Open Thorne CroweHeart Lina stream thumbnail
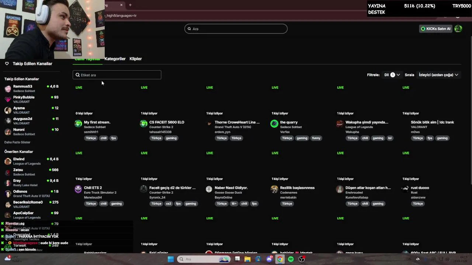Image resolution: width=472 pixels, height=265 pixels. pyautogui.click(x=236, y=100)
